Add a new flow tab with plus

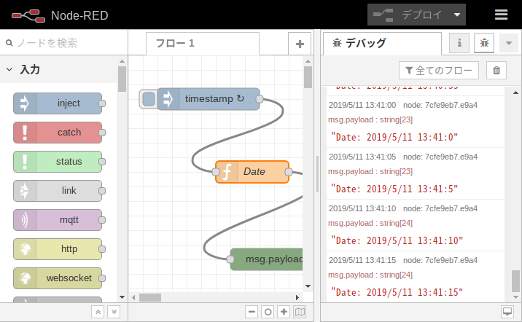(299, 44)
